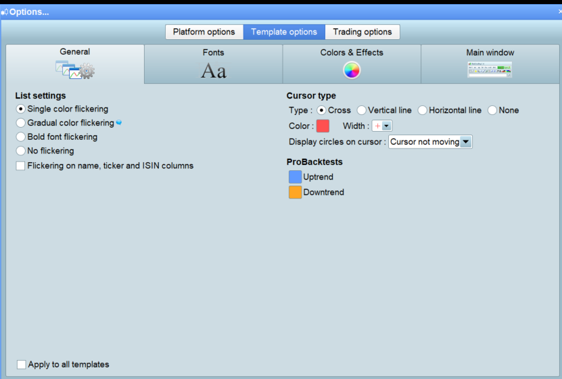The image size is (562, 379).
Task: Open the Fonts settings tab label
Action: (x=213, y=52)
